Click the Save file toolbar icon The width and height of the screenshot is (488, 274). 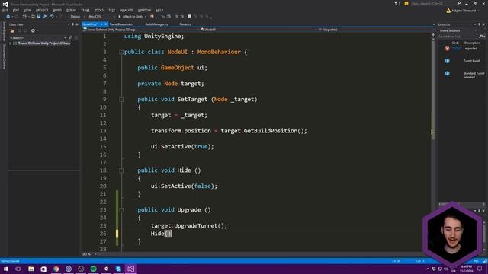click(x=39, y=17)
